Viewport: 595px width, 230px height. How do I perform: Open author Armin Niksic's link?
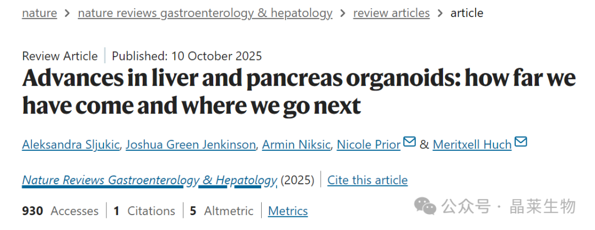(296, 145)
